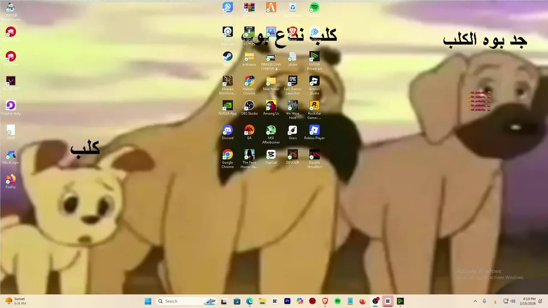Screen dimensions: 548x308
Task: Select the asdsaaaa folder on the desktop
Action: point(249,59)
